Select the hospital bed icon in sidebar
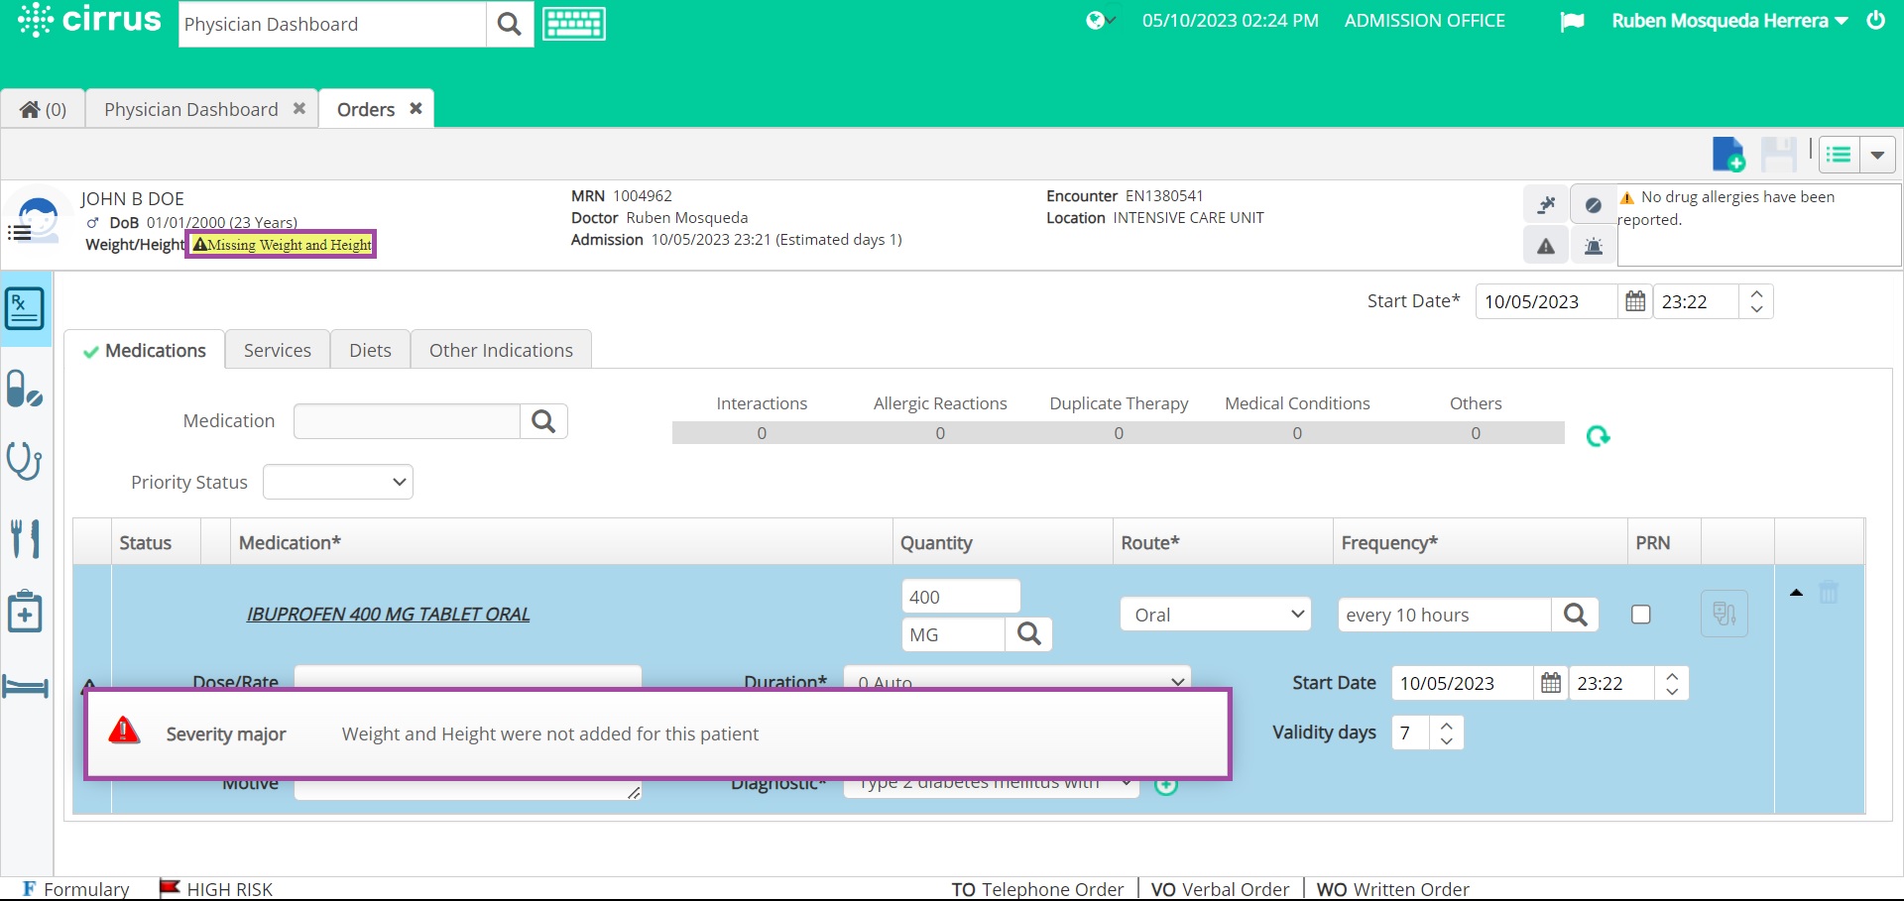This screenshot has height=901, width=1904. (x=26, y=687)
